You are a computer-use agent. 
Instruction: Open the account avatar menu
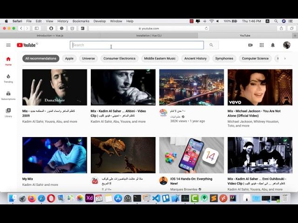(x=287, y=45)
